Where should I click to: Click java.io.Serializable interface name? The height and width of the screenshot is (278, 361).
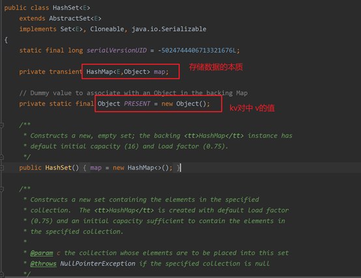point(169,29)
